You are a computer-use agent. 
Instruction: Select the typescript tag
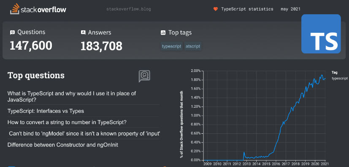172,47
